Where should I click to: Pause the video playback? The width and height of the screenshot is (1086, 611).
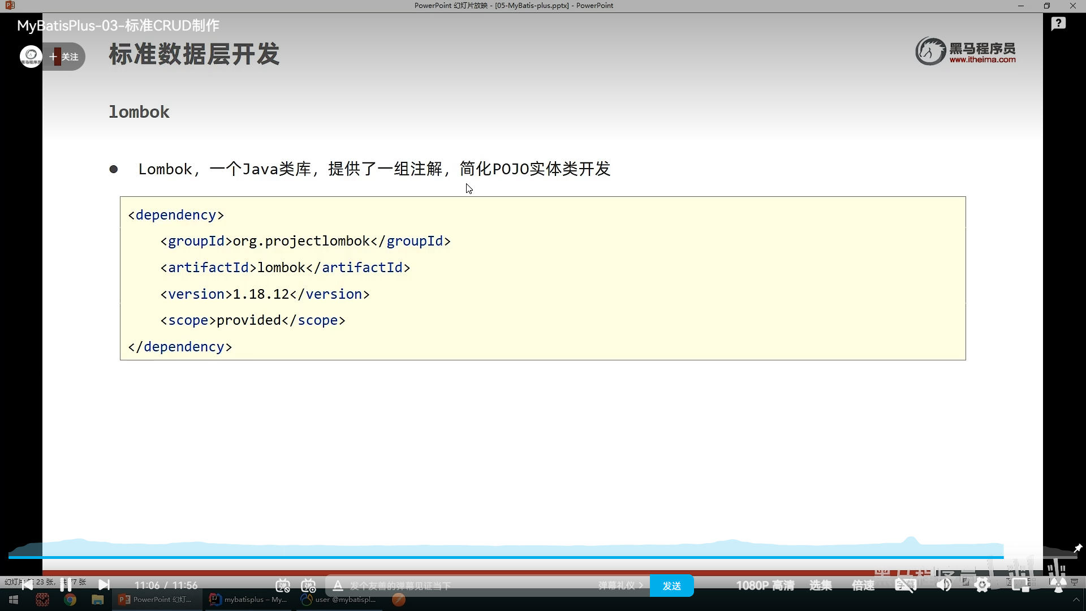tap(66, 585)
